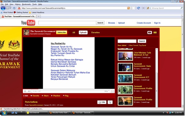Image resolution: width=185 pixels, height=116 pixels.
Task: Open the Browse link
Action: pyautogui.click(x=111, y=23)
